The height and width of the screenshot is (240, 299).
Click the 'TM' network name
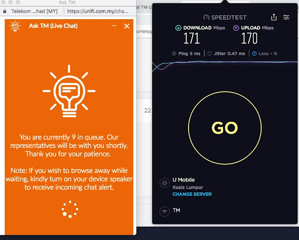(x=176, y=210)
